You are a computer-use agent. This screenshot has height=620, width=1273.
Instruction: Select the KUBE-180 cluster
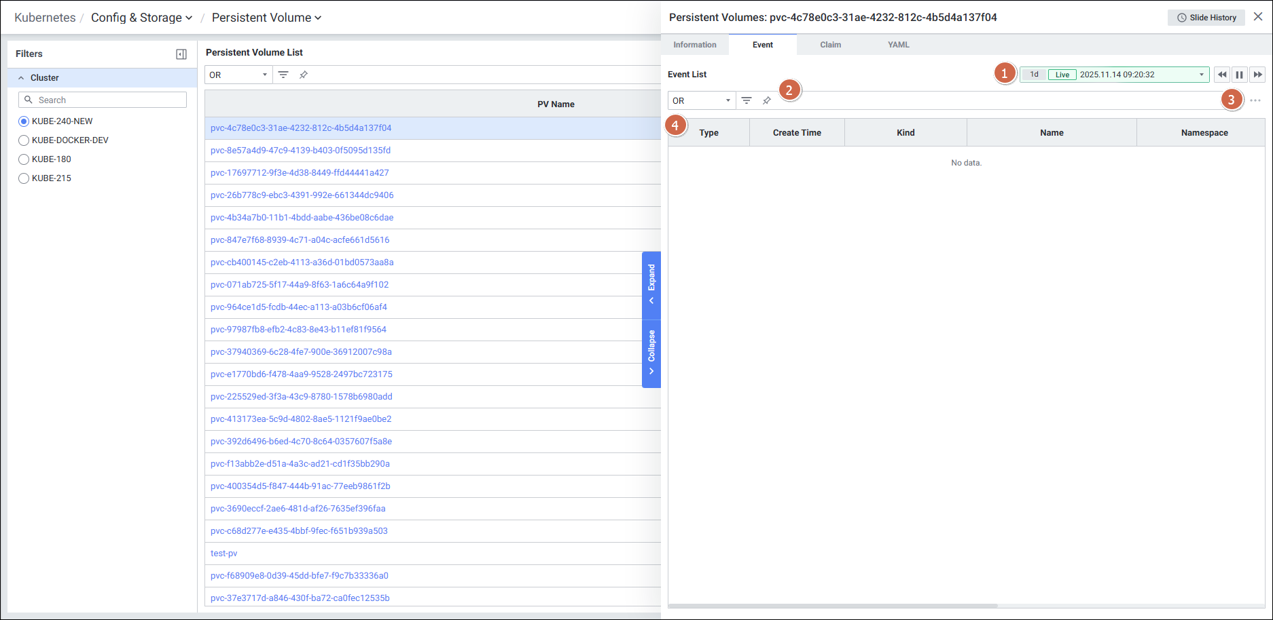pyautogui.click(x=24, y=159)
